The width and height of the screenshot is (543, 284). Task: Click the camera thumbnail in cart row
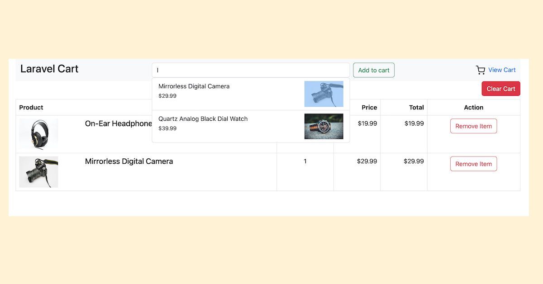(38, 171)
